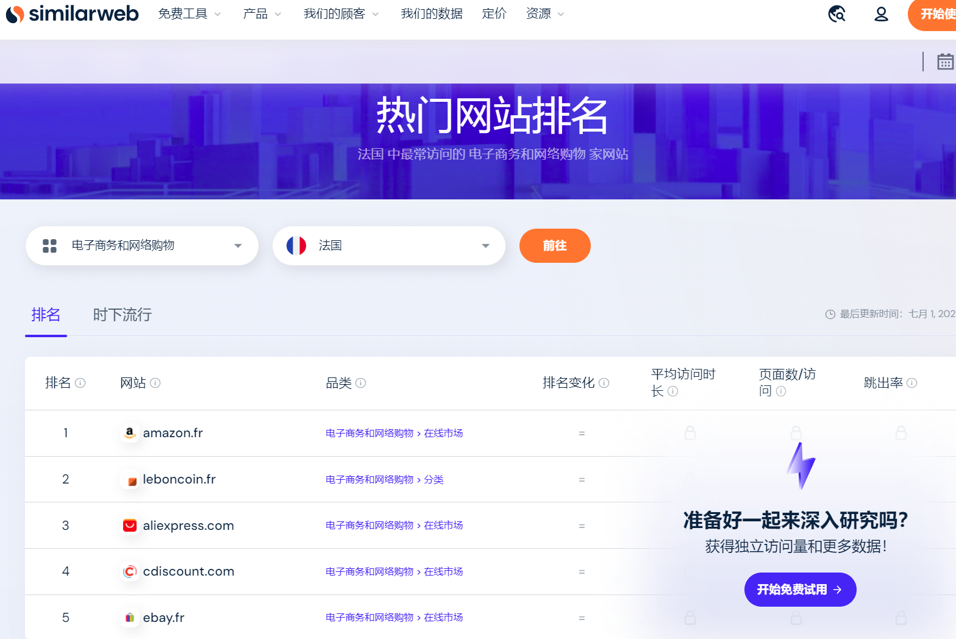Open 定价 menu item

494,13
